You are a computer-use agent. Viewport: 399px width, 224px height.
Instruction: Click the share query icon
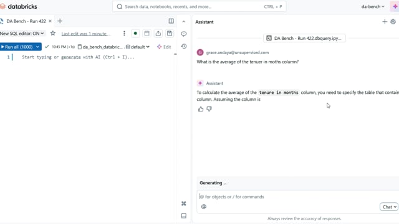click(x=158, y=33)
